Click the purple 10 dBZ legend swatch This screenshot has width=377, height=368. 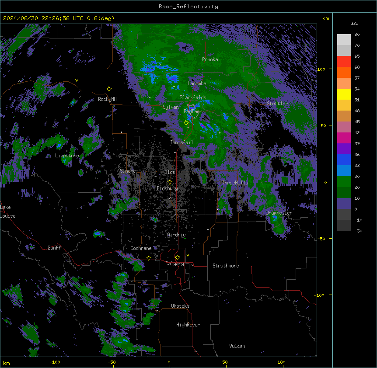tap(344, 204)
